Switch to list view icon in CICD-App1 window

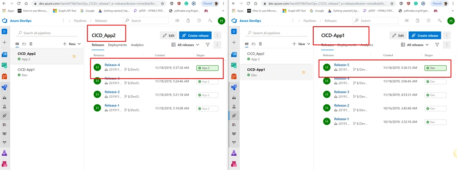246,44
